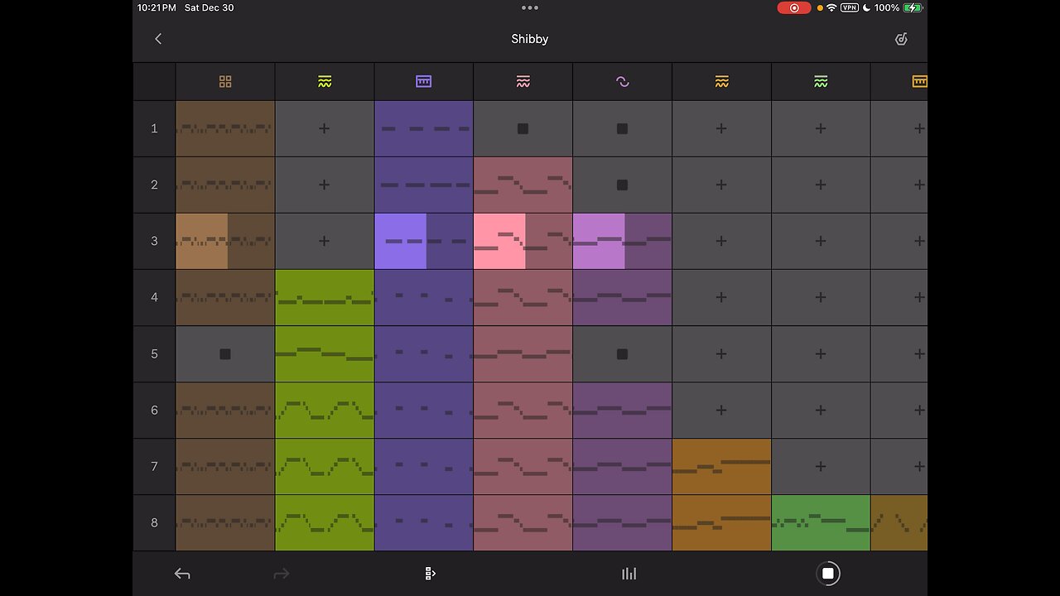The width and height of the screenshot is (1060, 596).
Task: Stop violet track via row 1 stop square
Action: (623, 128)
